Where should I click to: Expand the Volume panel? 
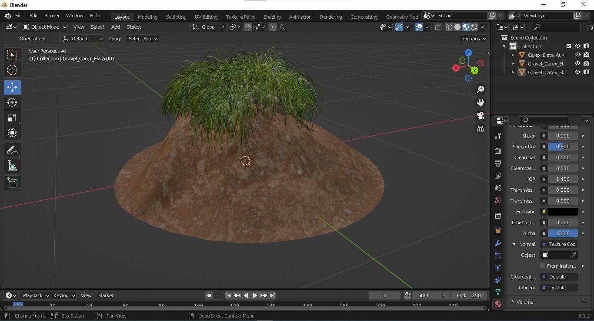coord(549,302)
